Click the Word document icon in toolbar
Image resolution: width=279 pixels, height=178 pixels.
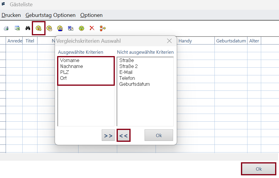(70, 28)
